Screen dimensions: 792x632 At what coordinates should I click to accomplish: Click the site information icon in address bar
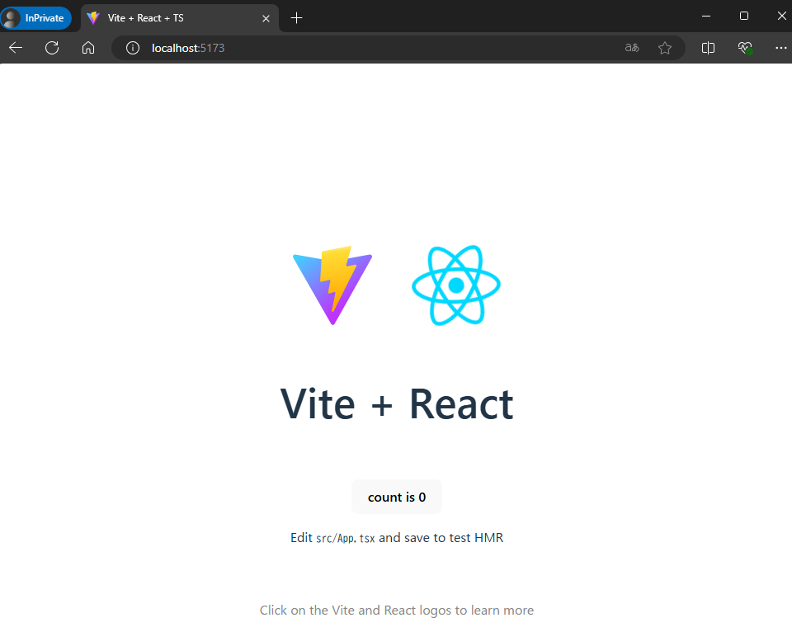(132, 48)
